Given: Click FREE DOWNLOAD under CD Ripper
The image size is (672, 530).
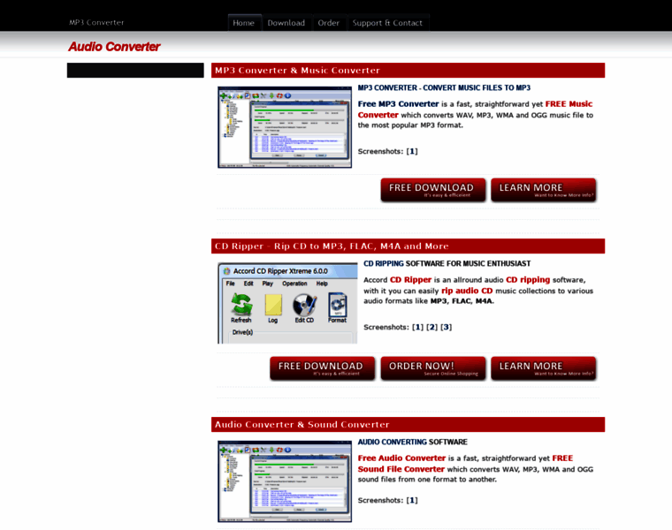Looking at the screenshot, I should coord(322,368).
